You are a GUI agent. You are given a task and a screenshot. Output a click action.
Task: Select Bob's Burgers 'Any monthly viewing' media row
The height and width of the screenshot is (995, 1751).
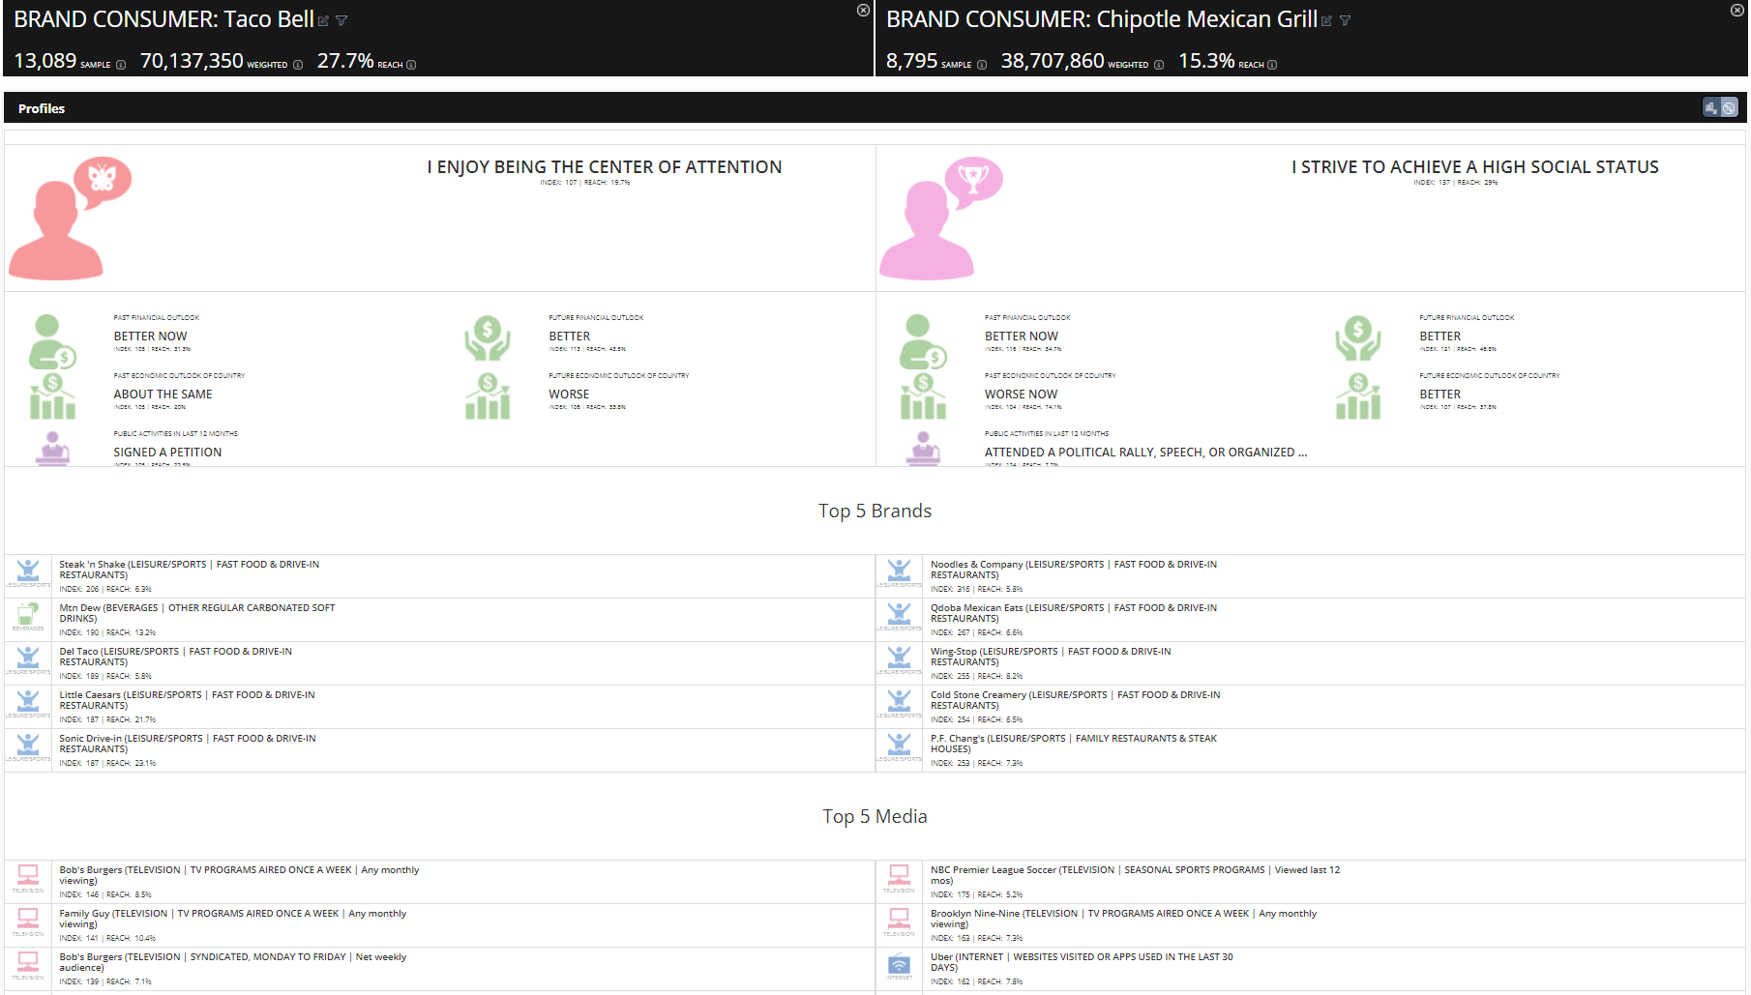pos(439,882)
